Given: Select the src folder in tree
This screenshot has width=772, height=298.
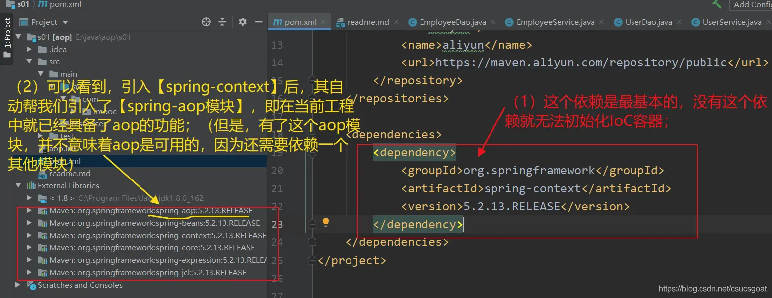Looking at the screenshot, I should click(x=54, y=62).
